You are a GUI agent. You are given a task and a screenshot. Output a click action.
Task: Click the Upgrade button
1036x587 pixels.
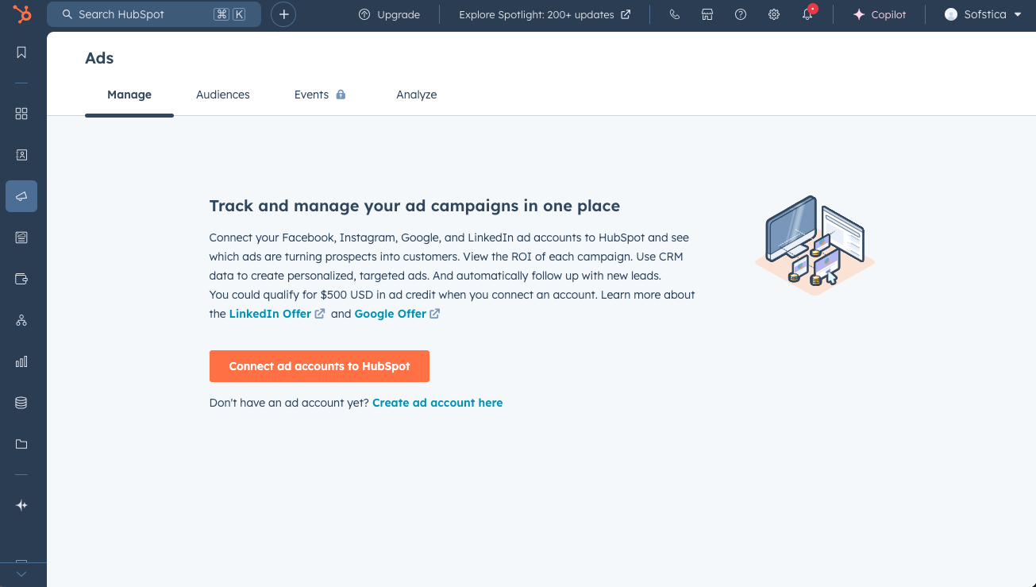point(389,14)
